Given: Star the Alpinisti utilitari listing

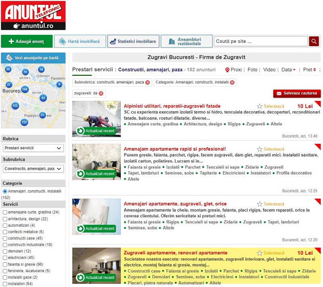Looking at the screenshot, I should pos(260,106).
